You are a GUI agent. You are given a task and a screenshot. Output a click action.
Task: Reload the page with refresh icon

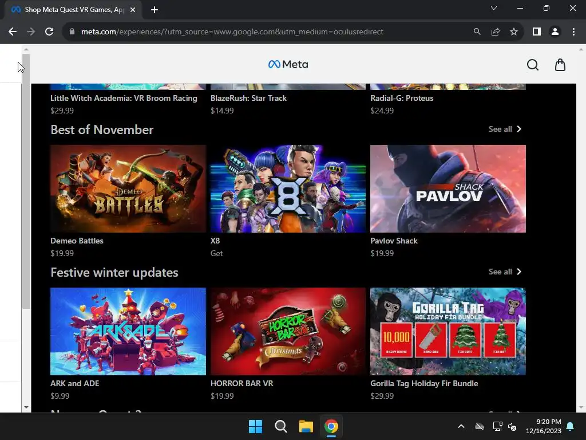pos(49,32)
